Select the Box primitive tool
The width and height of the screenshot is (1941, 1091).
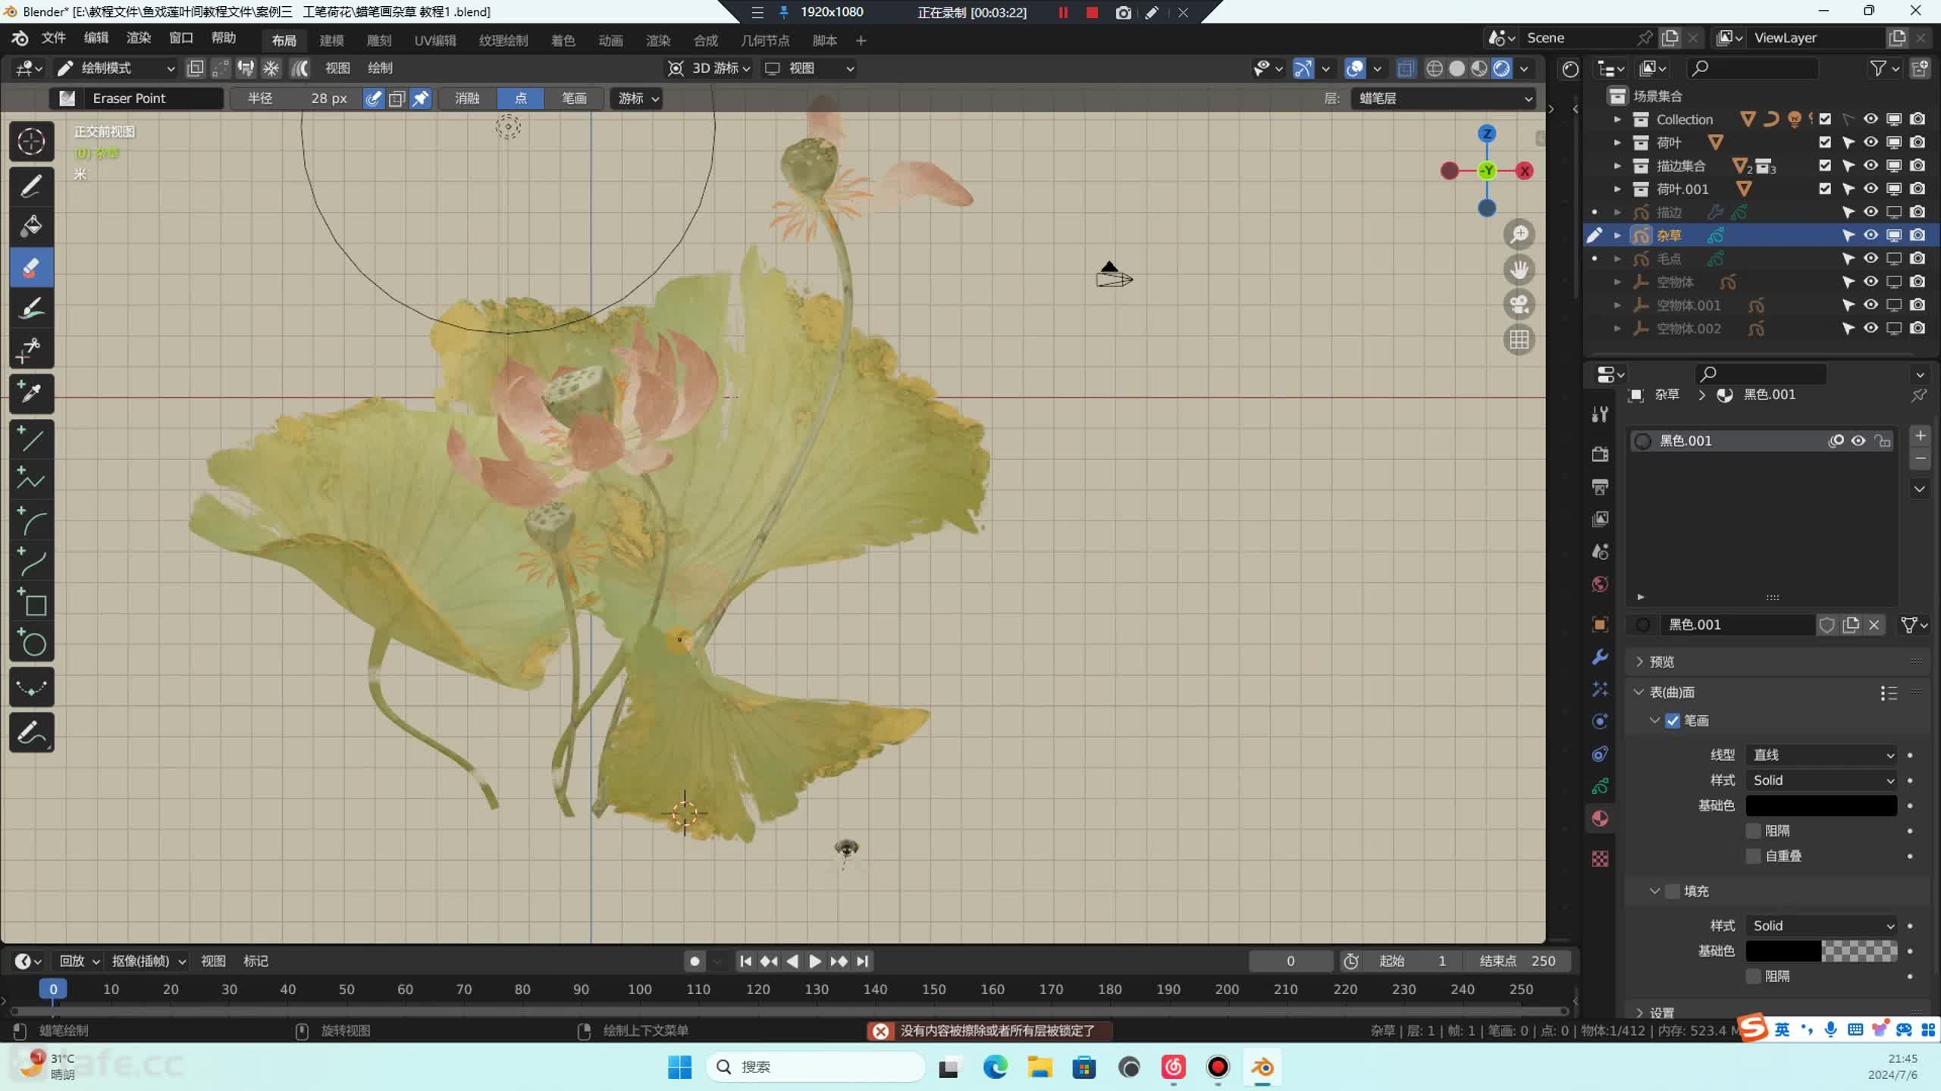31,602
